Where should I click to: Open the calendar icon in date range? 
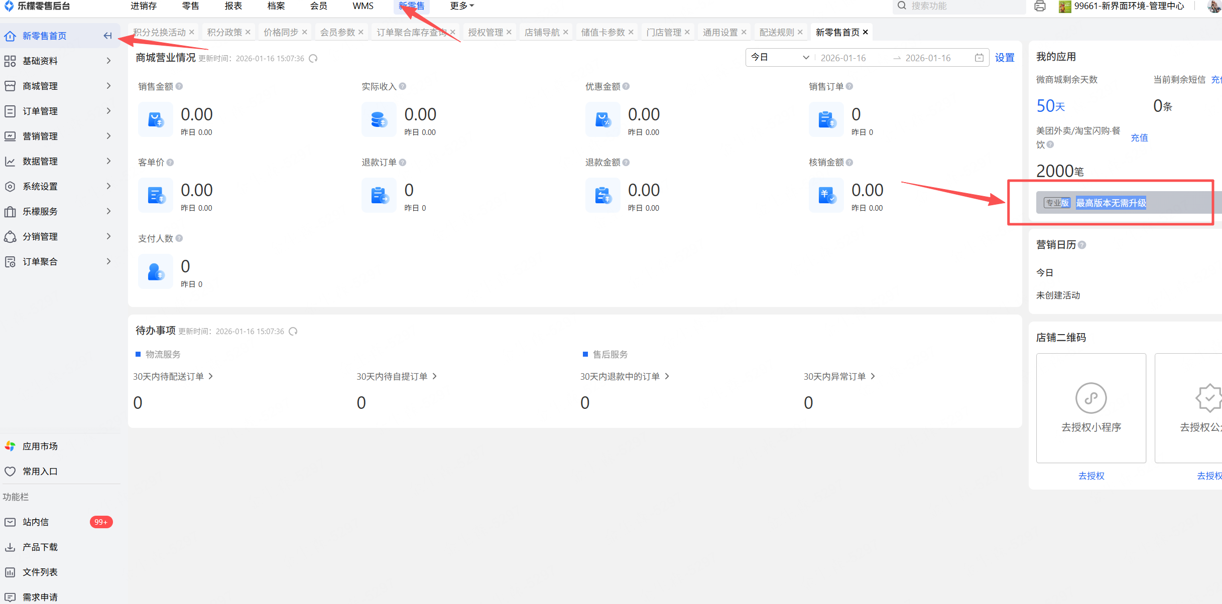pyautogui.click(x=979, y=58)
